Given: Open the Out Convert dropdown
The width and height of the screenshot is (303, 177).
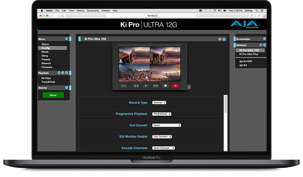Looking at the screenshot, I should tap(167, 125).
